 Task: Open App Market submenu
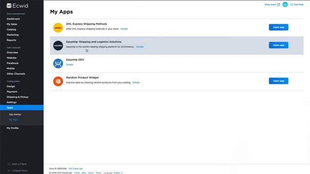tap(15, 115)
